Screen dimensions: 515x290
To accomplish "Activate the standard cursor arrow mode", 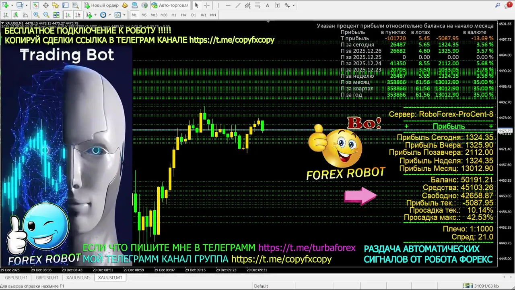I will click(197, 5).
